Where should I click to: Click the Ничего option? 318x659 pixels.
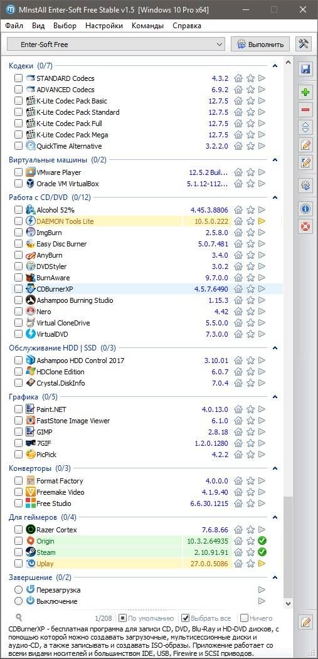click(x=257, y=618)
